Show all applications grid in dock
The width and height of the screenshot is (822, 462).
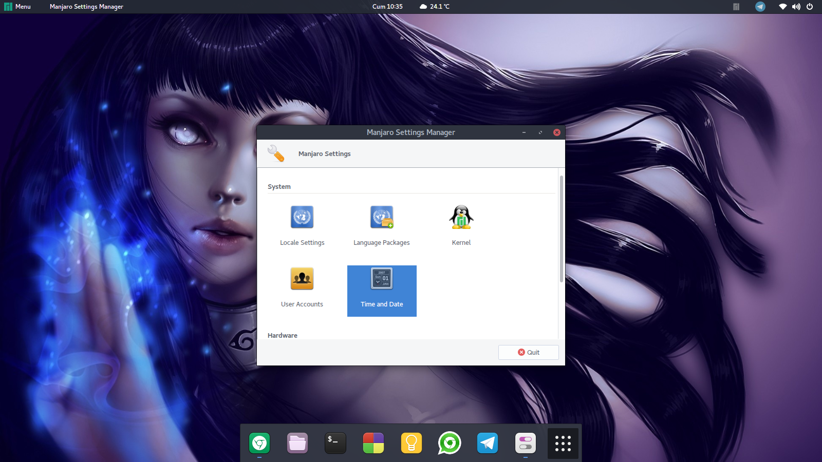pyautogui.click(x=563, y=443)
